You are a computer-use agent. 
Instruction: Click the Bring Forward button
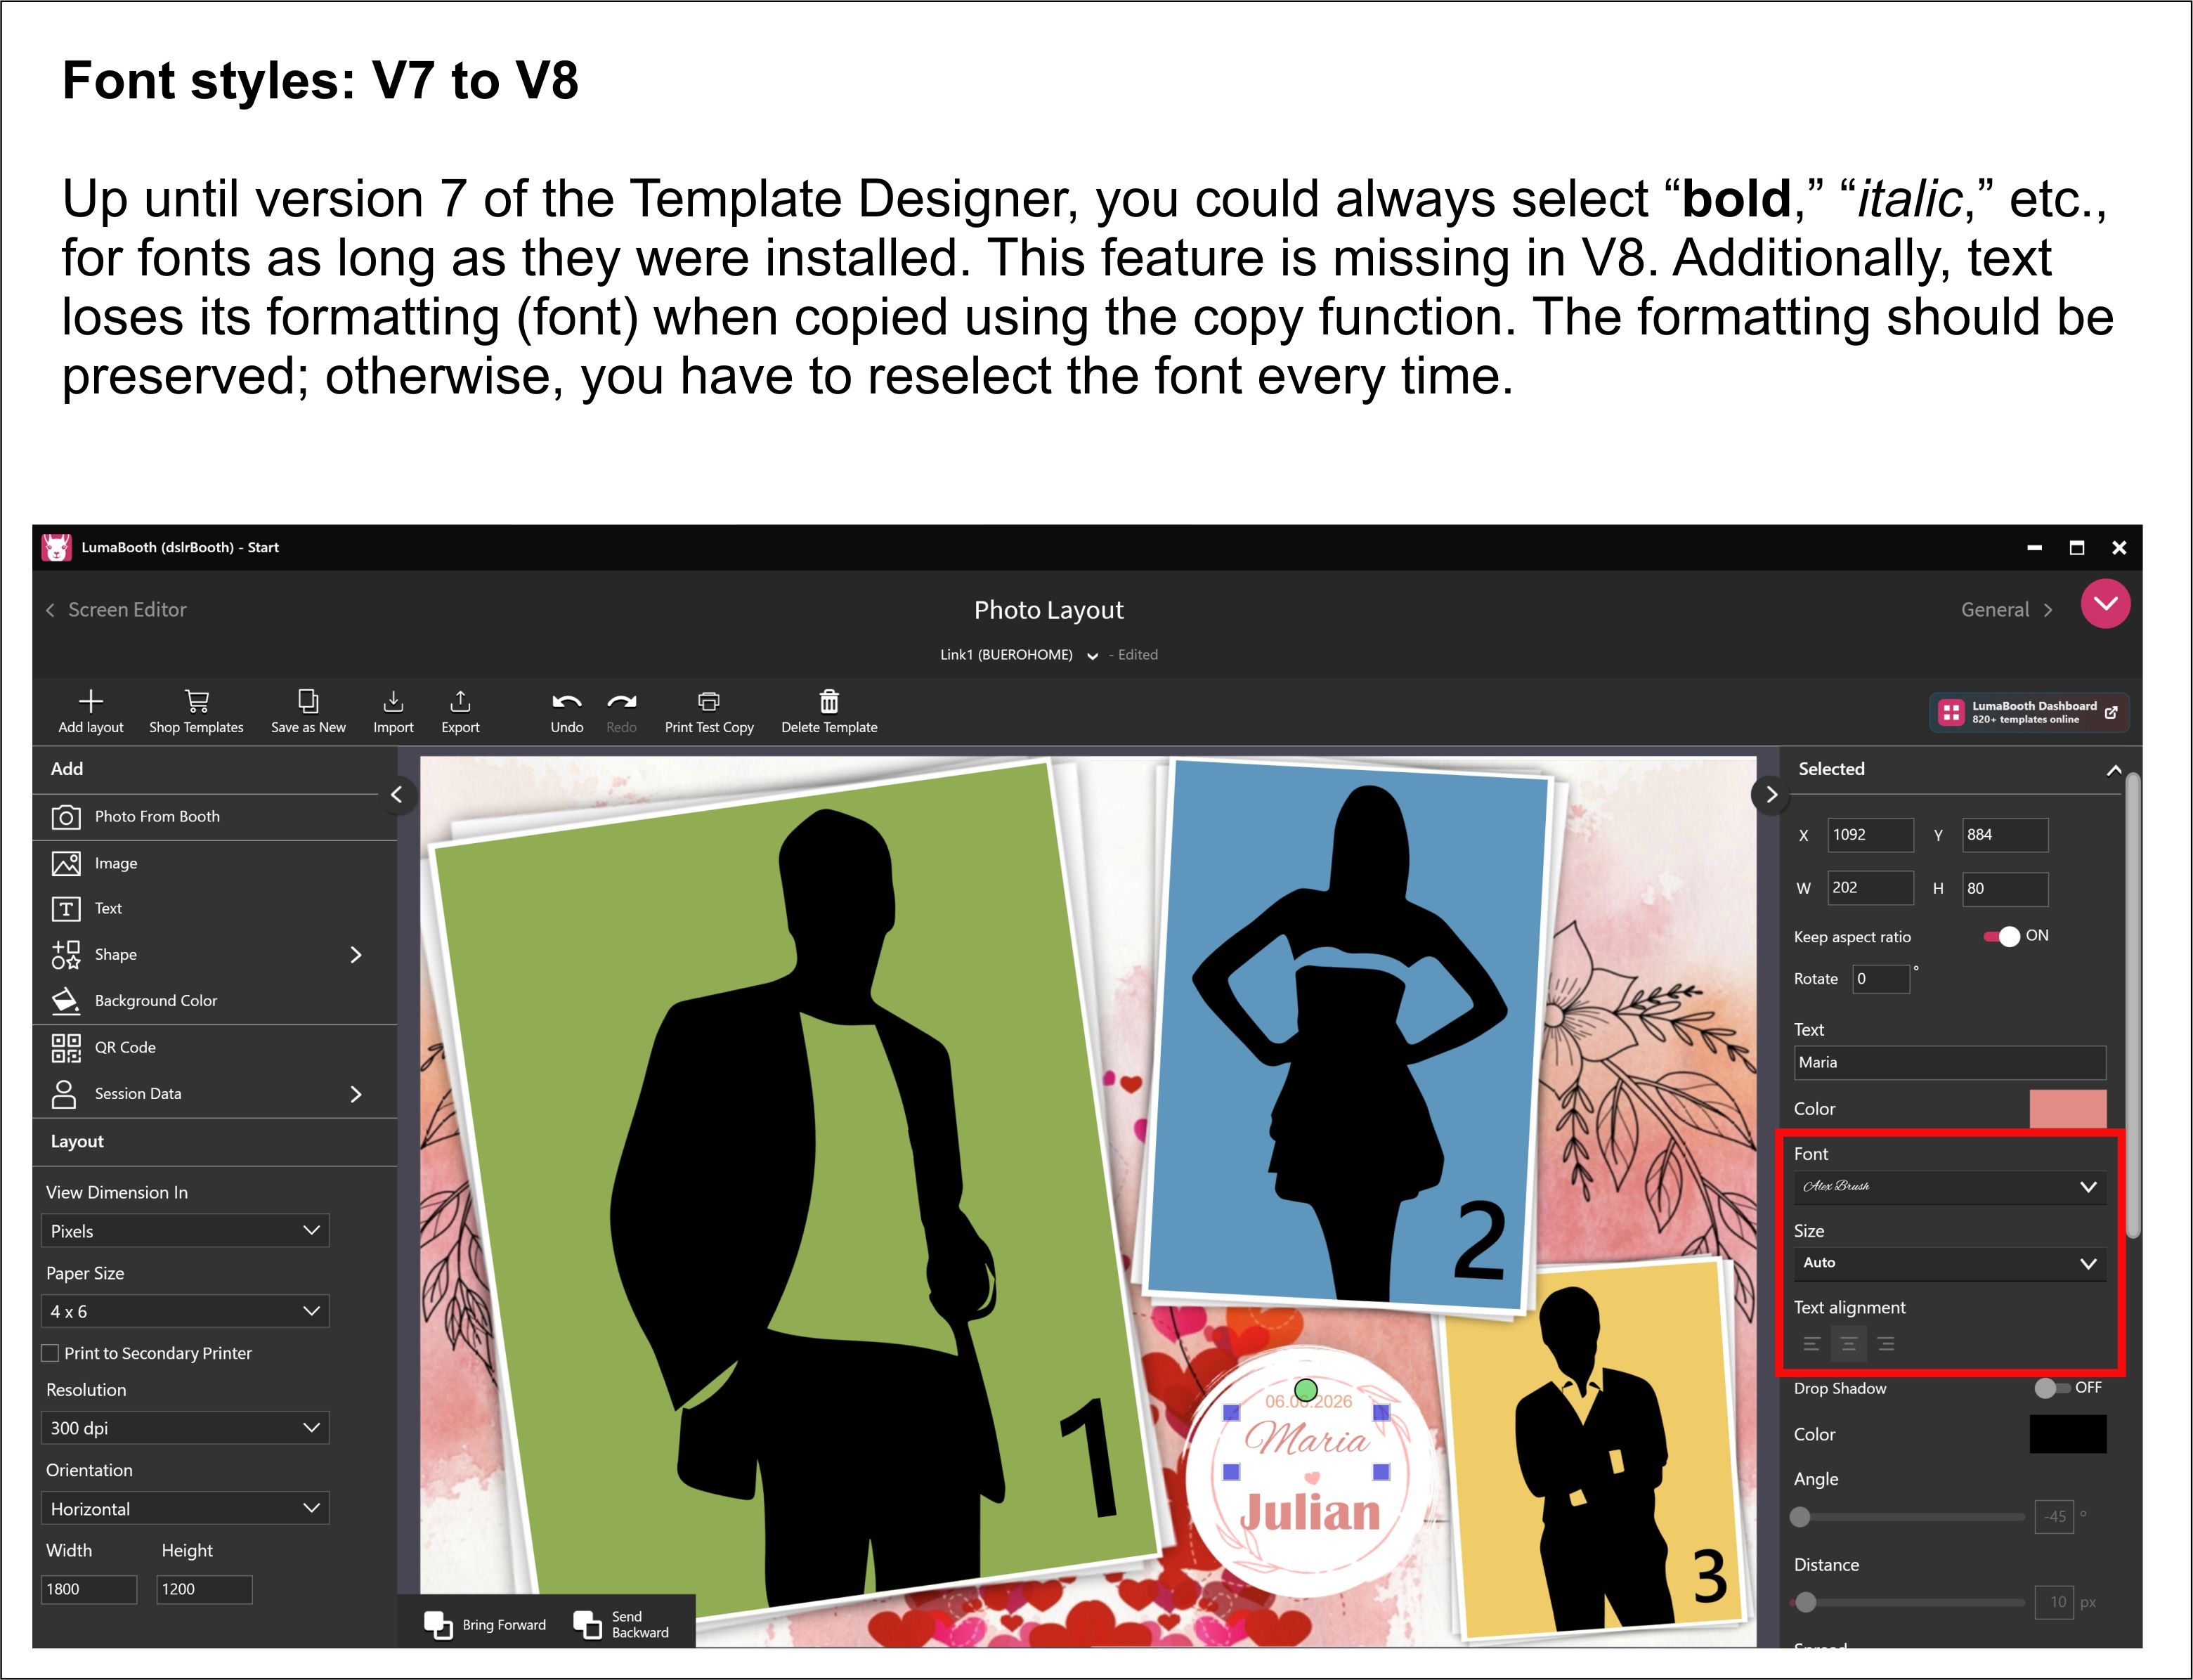coord(485,1624)
